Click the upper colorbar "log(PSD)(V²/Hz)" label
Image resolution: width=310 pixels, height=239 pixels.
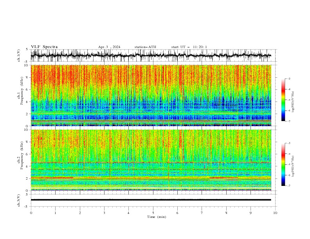tap(293, 102)
